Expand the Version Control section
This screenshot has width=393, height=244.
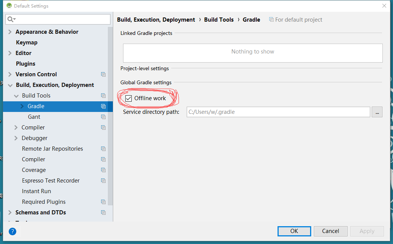point(10,74)
